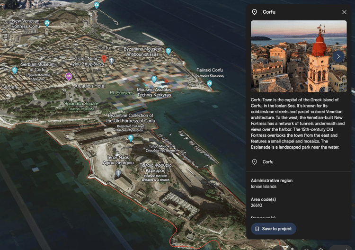The width and height of the screenshot is (355, 250).
Task: Click the purple Arcadion Hotel marker
Action: pyautogui.click(x=69, y=76)
